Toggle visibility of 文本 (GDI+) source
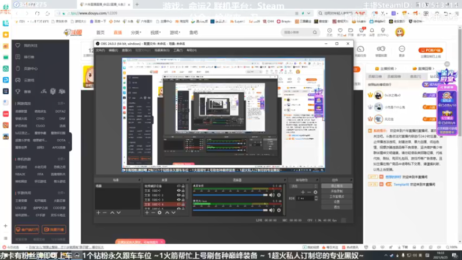462x260 pixels. (178, 191)
